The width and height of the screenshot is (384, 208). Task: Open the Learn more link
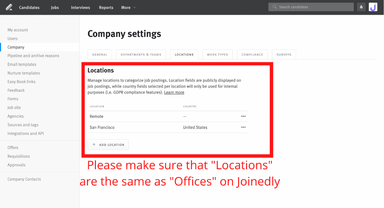coord(174,92)
